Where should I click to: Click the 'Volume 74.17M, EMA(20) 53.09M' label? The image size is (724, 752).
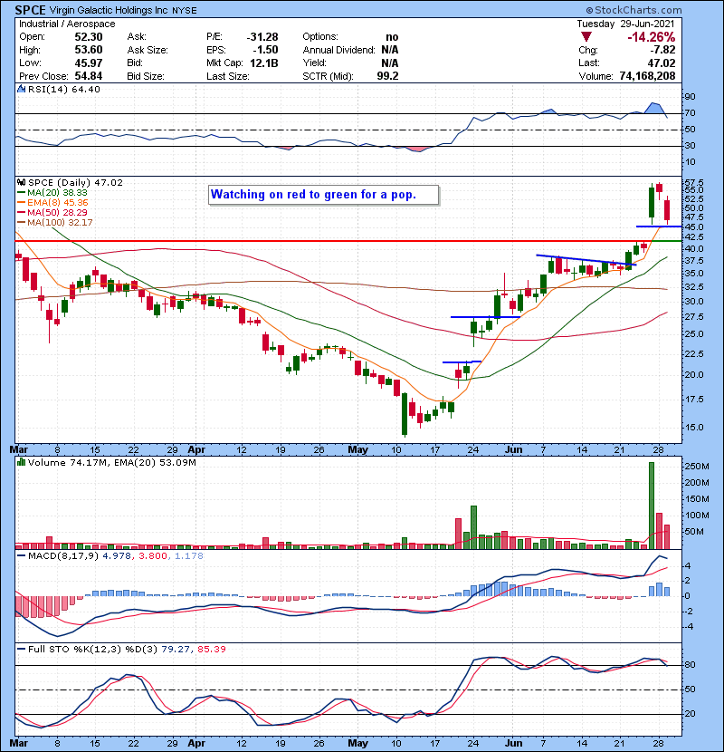[x=112, y=463]
